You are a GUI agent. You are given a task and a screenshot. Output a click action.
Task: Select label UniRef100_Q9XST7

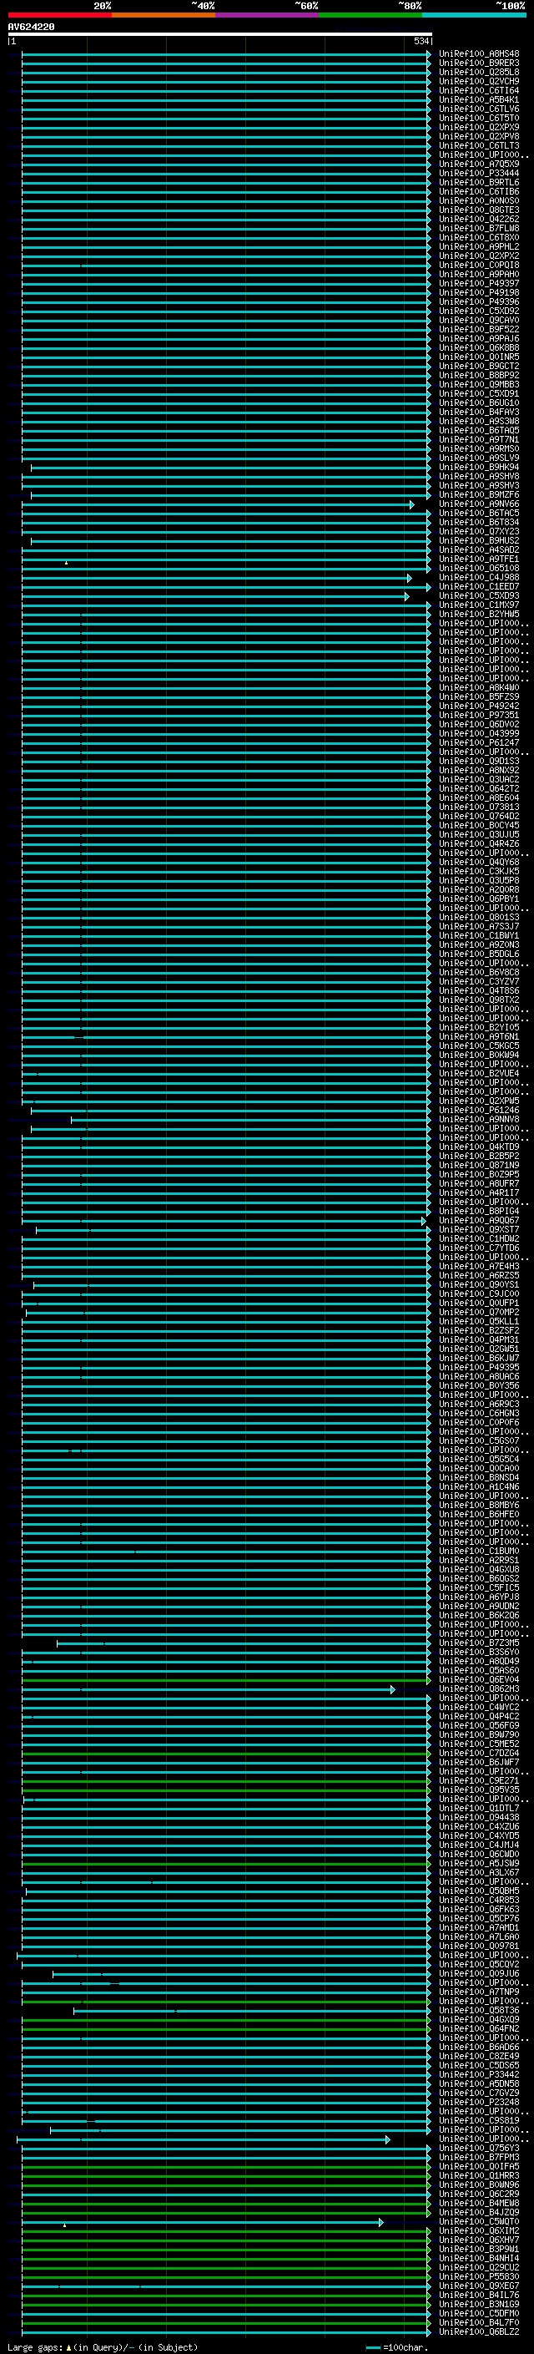point(479,1230)
